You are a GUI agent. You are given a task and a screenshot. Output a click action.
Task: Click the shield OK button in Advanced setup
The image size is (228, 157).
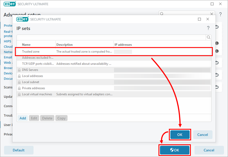coord(175,150)
